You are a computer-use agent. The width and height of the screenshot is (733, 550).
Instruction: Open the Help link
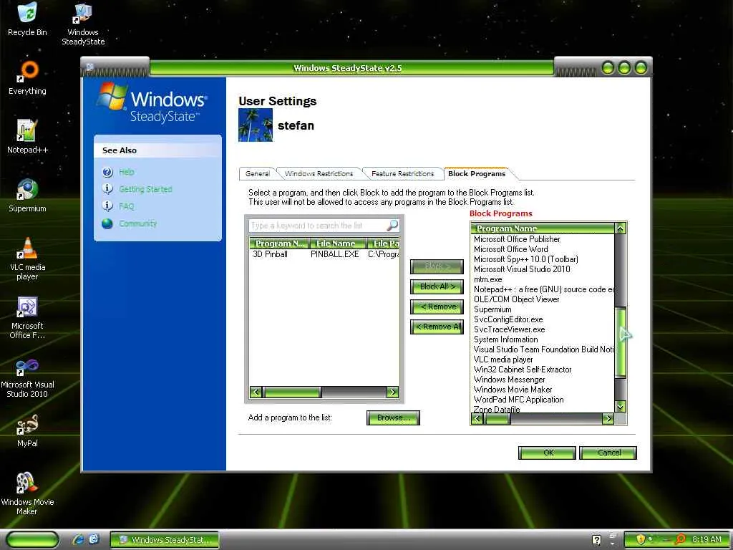coord(127,172)
